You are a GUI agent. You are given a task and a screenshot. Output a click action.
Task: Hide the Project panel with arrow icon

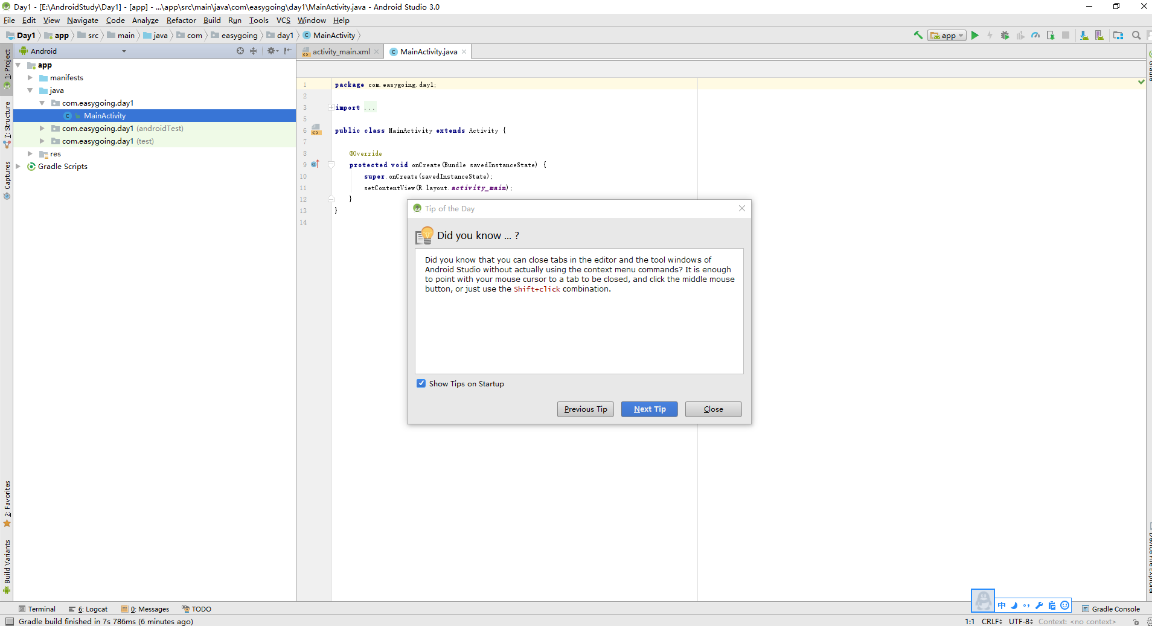(288, 51)
